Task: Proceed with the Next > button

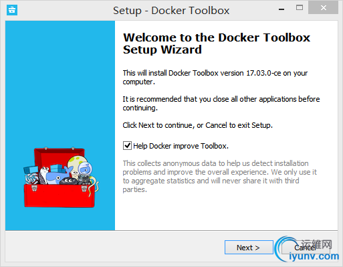Action: (249, 248)
